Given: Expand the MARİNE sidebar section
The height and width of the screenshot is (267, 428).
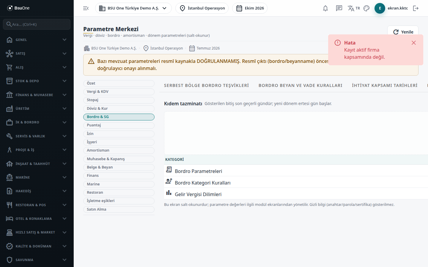Looking at the screenshot, I should [x=37, y=177].
